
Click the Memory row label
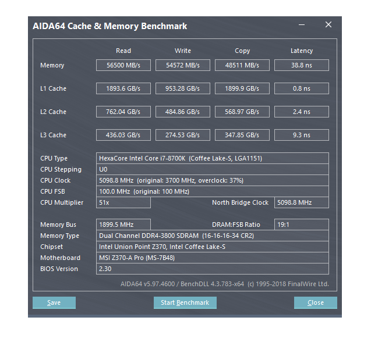point(52,65)
